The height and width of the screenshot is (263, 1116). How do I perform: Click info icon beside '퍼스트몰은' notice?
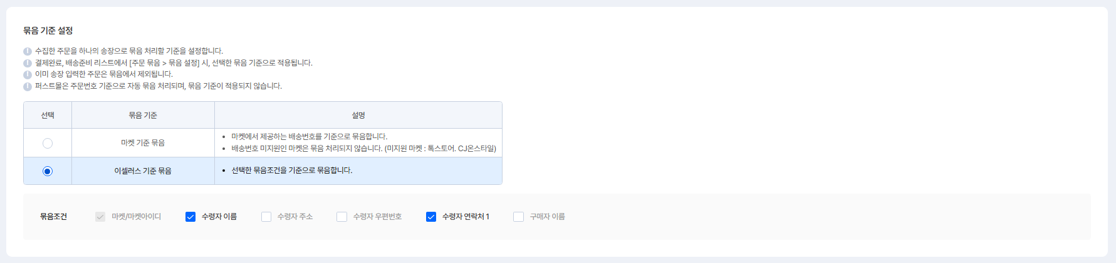[28, 86]
